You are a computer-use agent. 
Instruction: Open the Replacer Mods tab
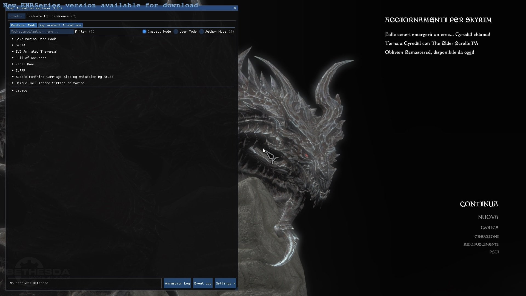tap(23, 25)
